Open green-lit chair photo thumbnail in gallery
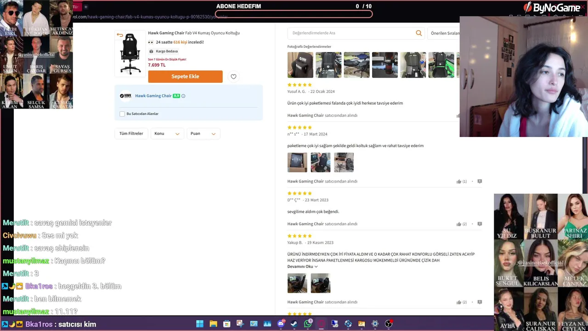 pos(441,65)
